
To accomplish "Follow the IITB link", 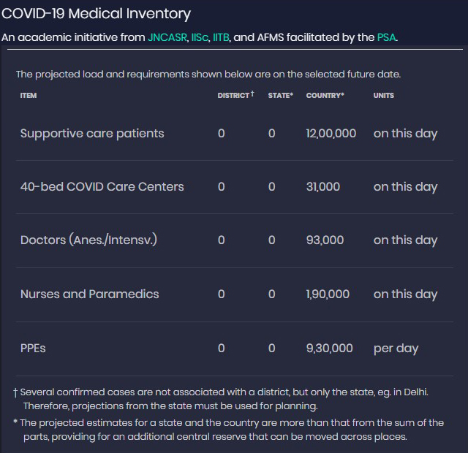I will (x=221, y=37).
